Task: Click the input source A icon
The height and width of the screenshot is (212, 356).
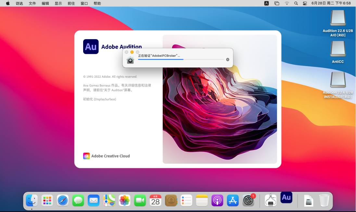Action: [x=267, y=3]
